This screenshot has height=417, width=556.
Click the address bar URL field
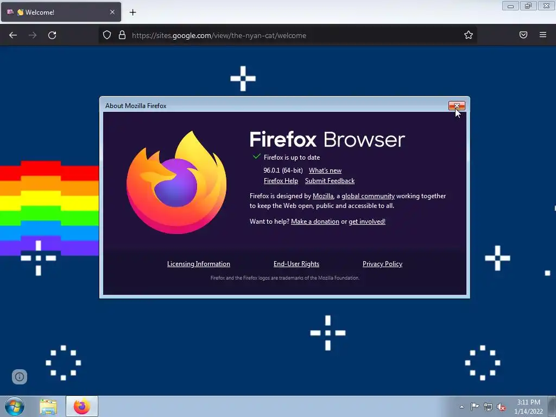click(x=287, y=35)
